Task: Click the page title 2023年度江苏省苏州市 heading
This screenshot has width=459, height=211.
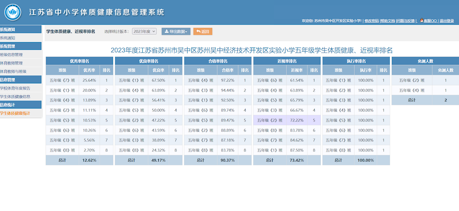Action: pos(252,50)
